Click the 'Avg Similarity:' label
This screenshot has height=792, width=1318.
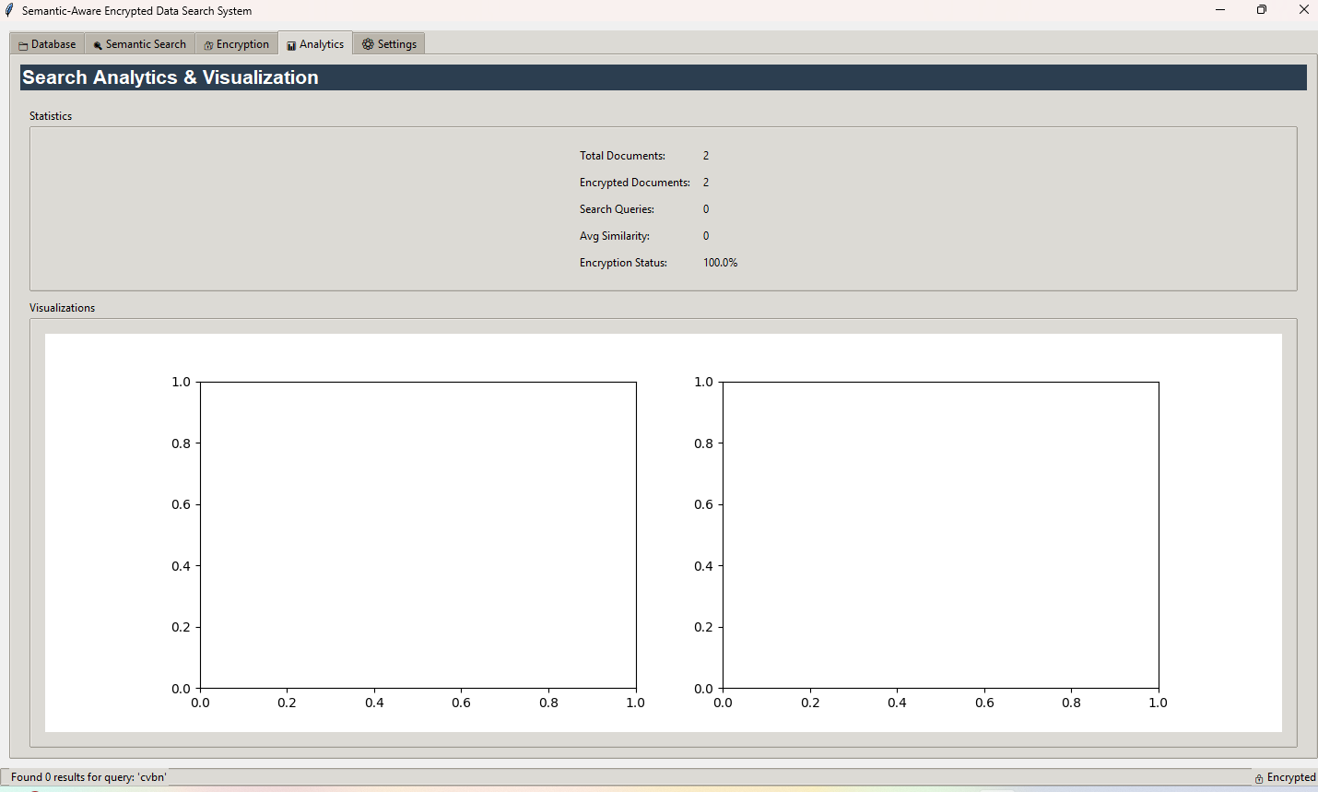pos(614,236)
